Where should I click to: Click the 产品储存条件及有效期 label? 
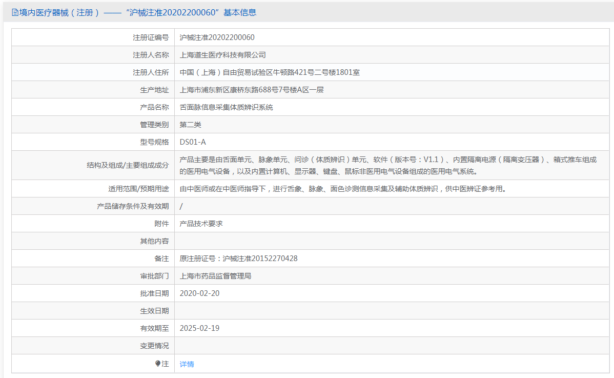133,206
